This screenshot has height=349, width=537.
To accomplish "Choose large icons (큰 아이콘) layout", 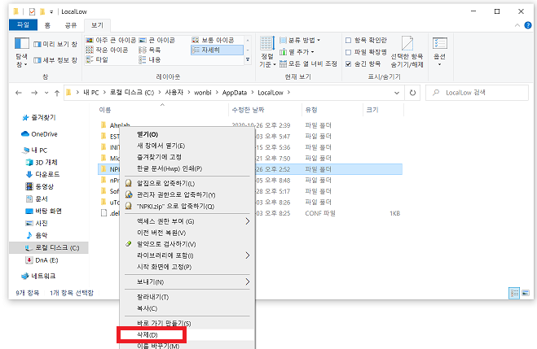I will [157, 41].
